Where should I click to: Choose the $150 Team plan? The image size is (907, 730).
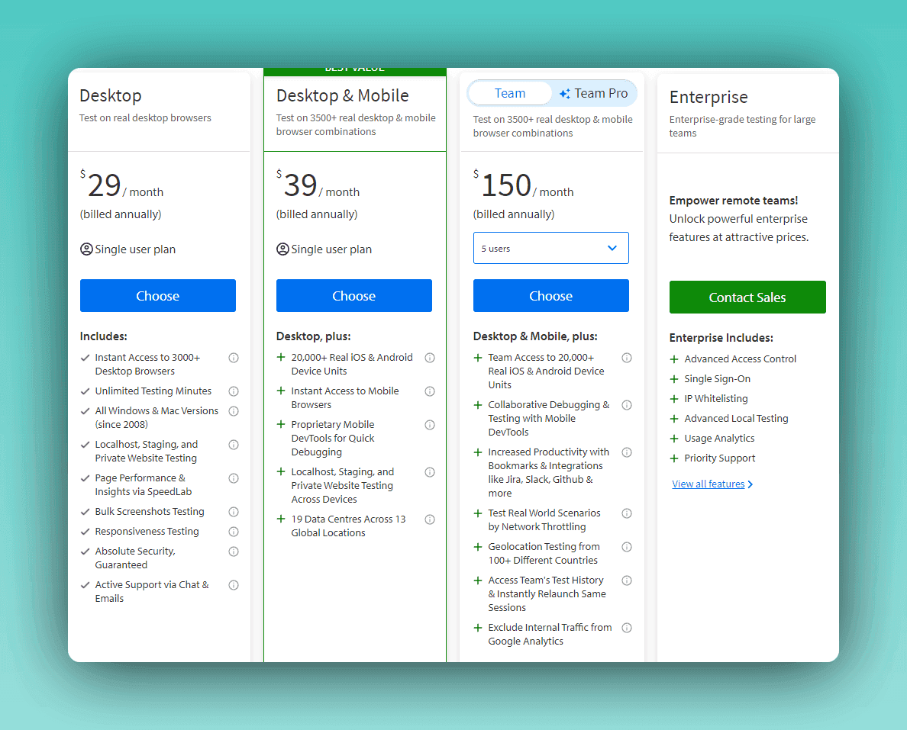tap(550, 296)
